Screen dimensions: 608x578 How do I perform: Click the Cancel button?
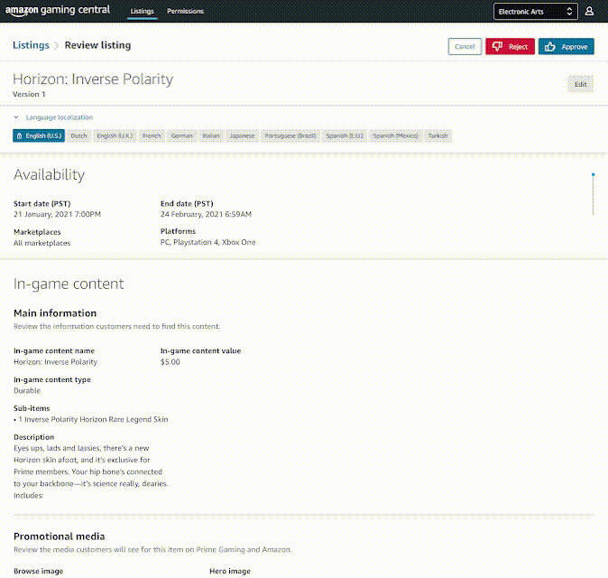(x=465, y=47)
